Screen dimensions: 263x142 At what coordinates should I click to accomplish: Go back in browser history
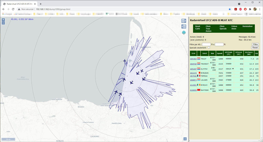(4, 9)
